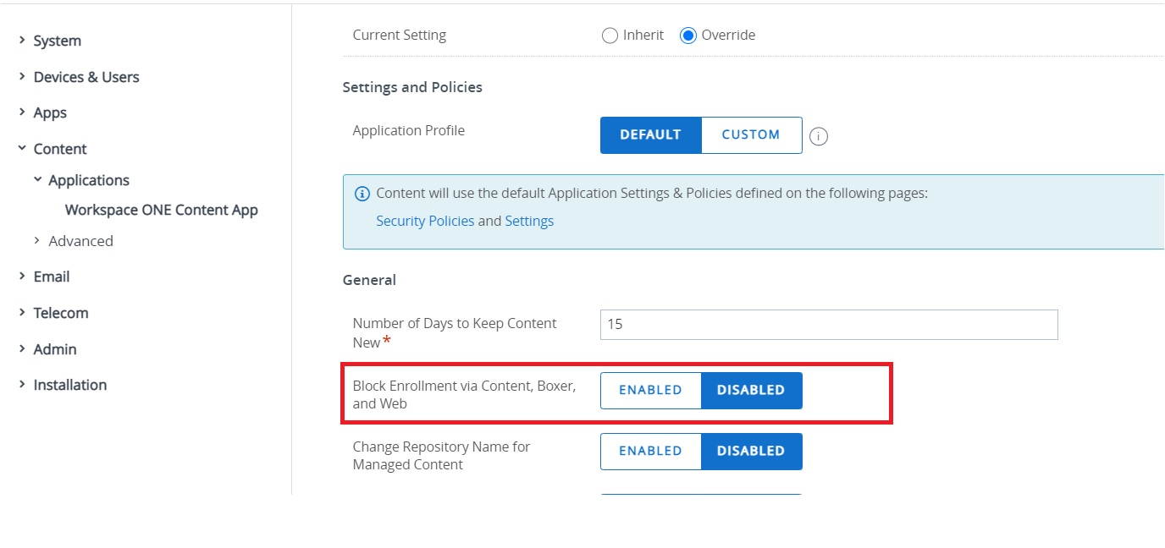
Task: Select the Override radio button
Action: [x=687, y=35]
